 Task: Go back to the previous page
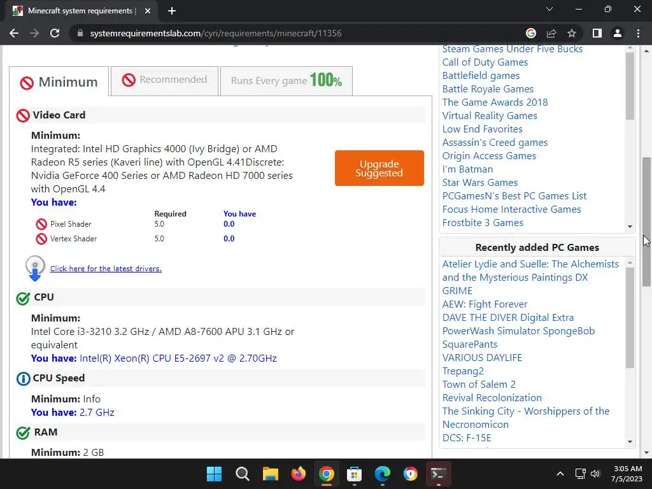[14, 33]
